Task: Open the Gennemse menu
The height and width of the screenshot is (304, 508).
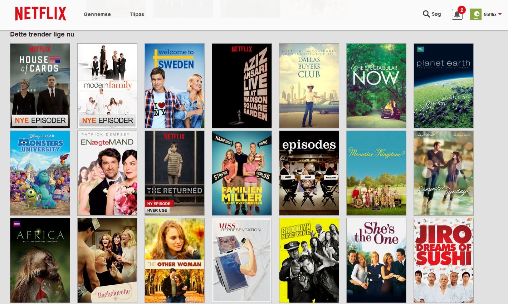Action: [97, 14]
